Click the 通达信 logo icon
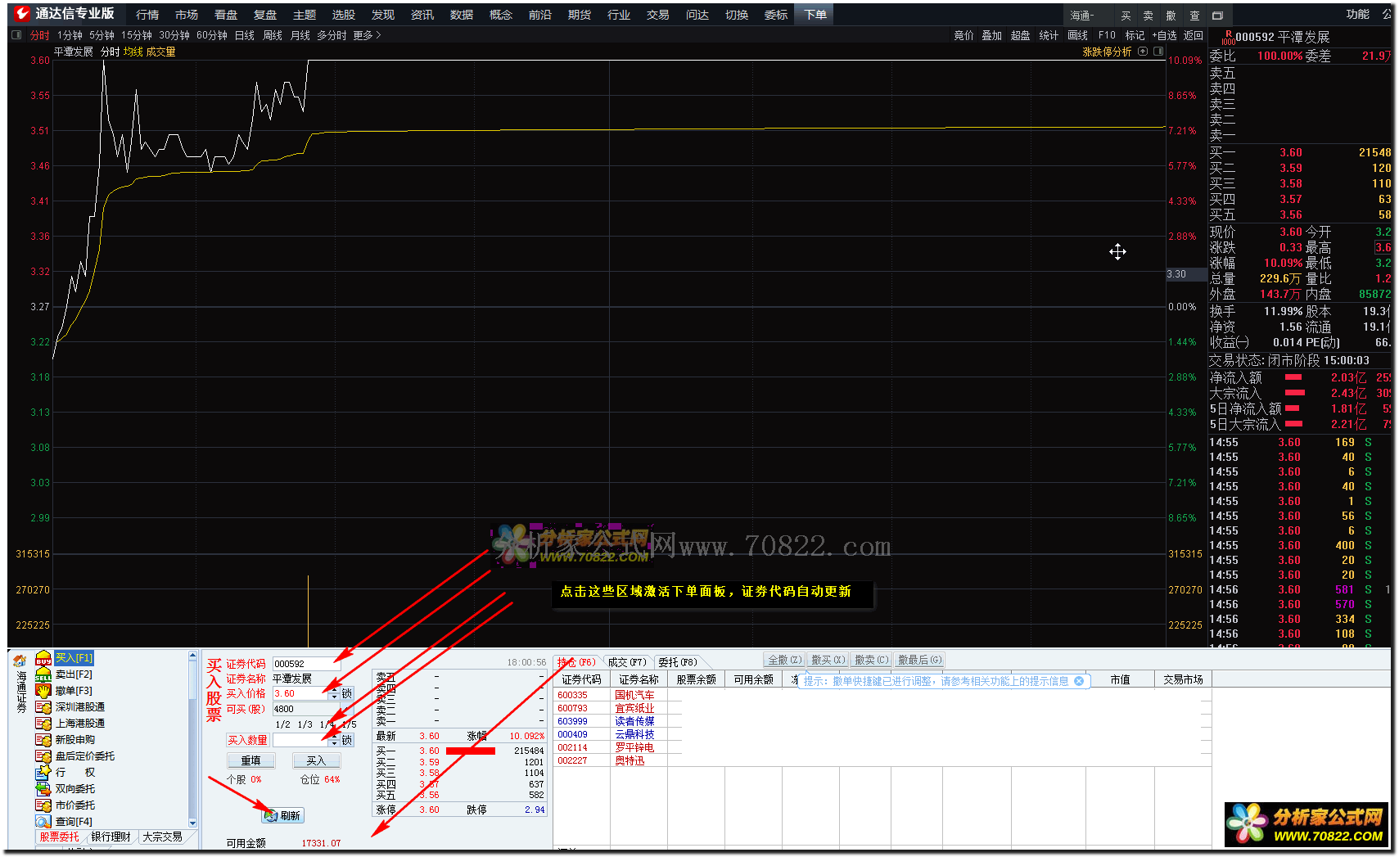This screenshot has width=1399, height=857. click(x=22, y=14)
